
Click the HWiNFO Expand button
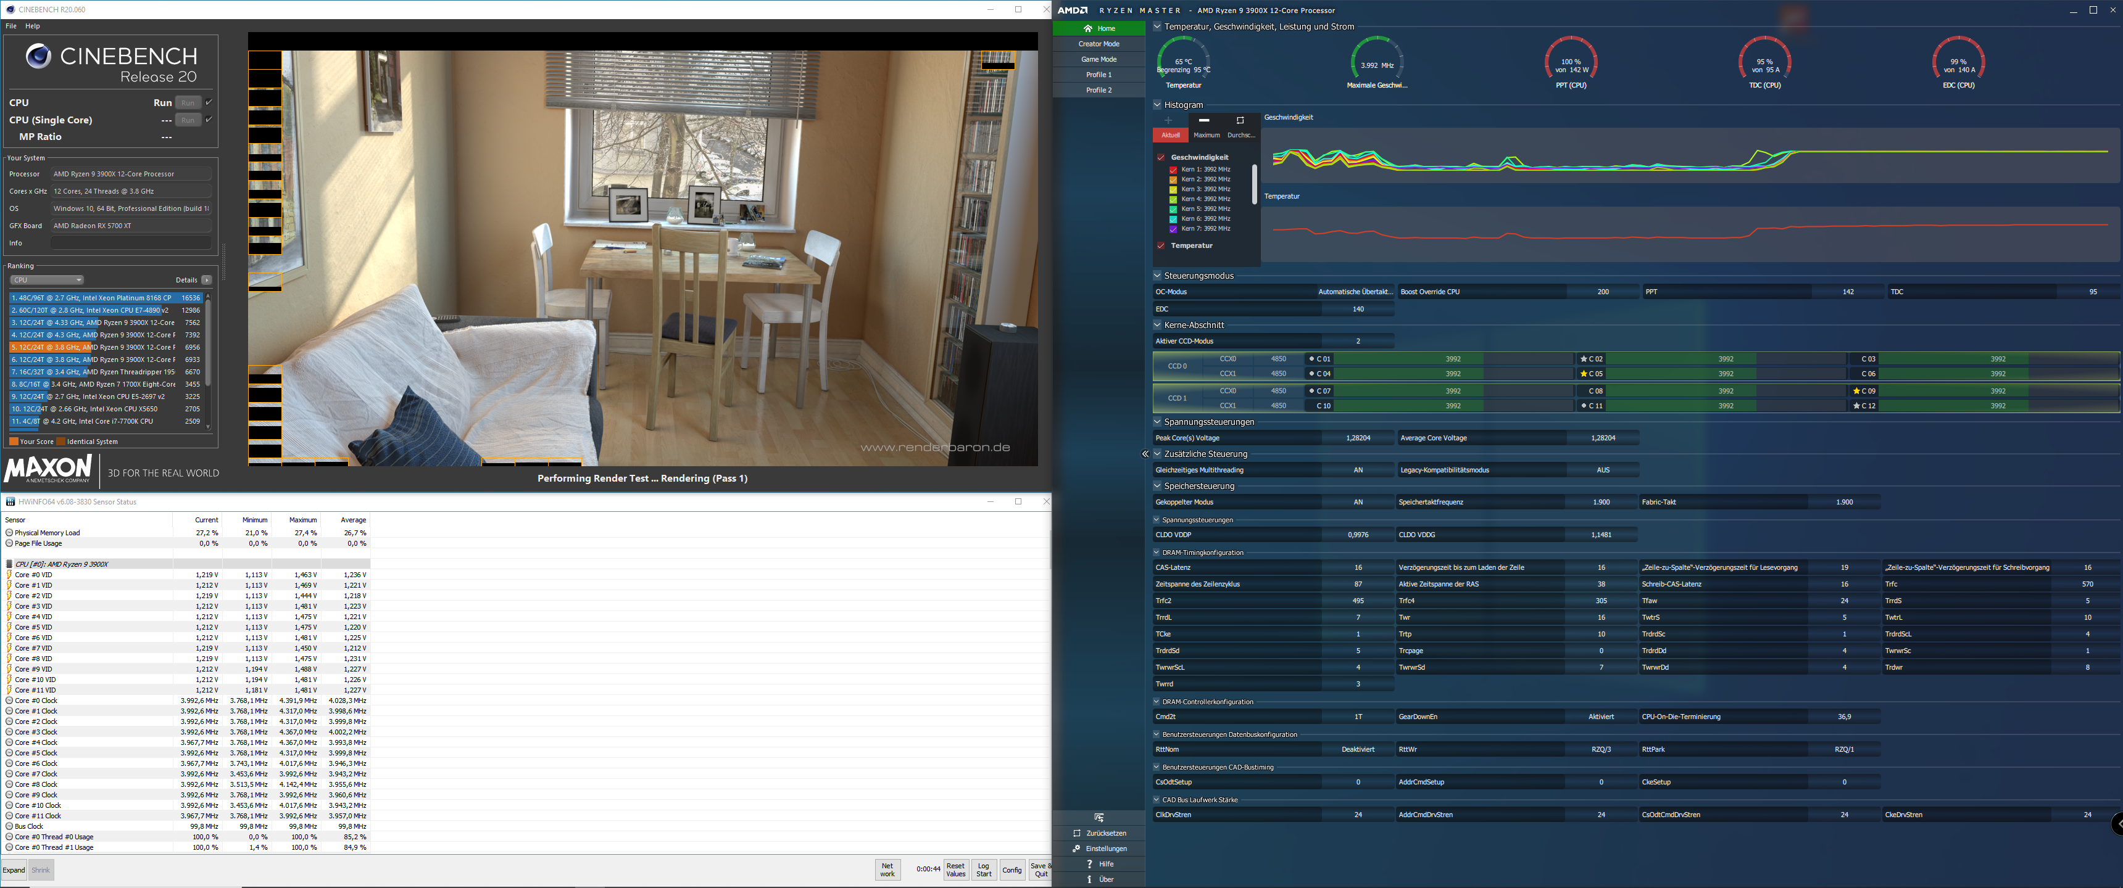14,870
